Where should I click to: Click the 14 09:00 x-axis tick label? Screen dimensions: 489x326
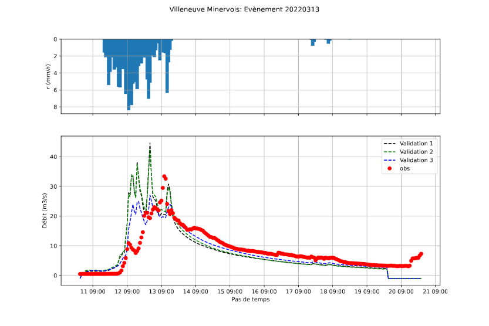[195, 291]
